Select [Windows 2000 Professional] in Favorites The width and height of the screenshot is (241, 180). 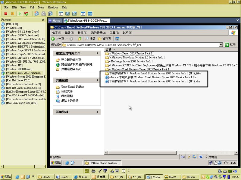click(22, 35)
